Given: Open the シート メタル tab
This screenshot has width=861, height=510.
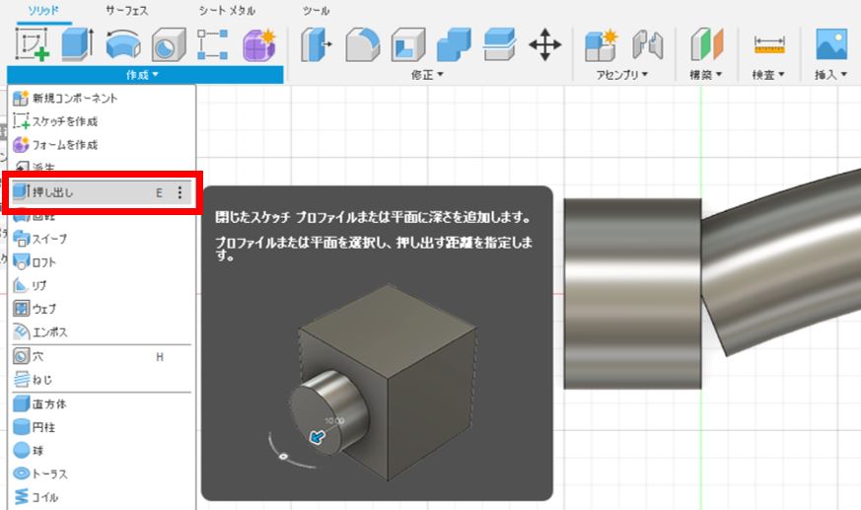Looking at the screenshot, I should tap(227, 11).
